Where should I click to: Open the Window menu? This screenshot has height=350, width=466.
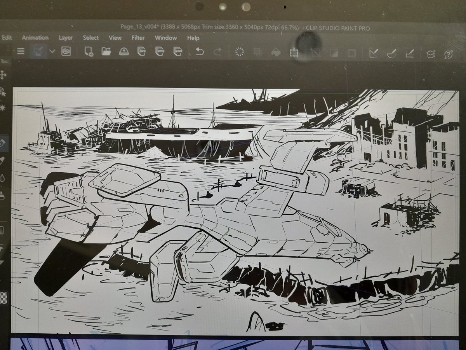[x=166, y=38]
